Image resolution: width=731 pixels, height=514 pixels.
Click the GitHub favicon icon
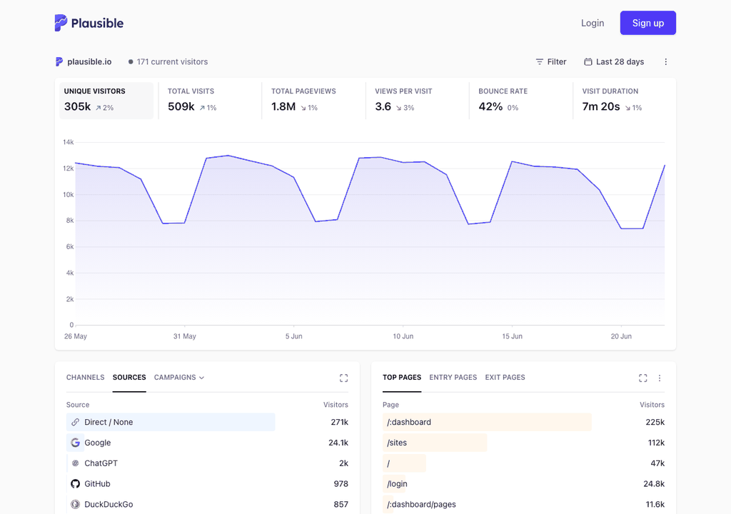[x=75, y=484]
